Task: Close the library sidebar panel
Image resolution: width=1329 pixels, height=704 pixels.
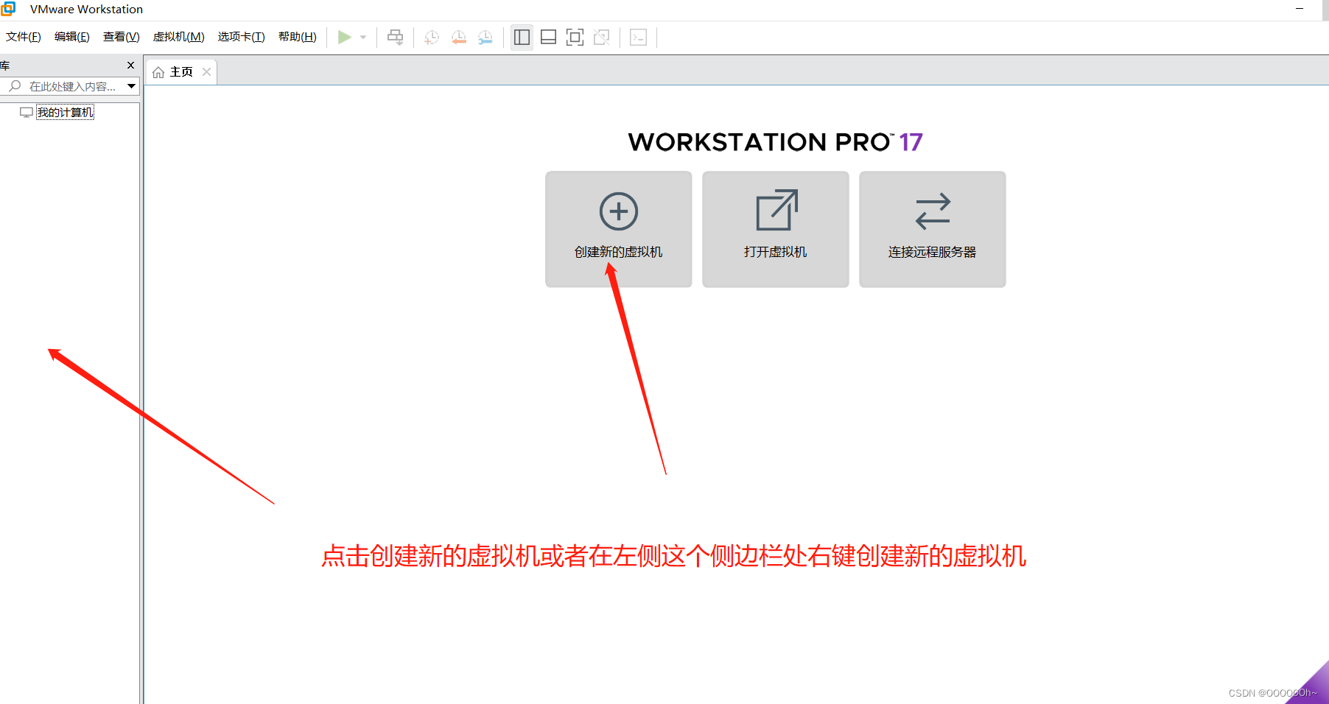Action: click(130, 66)
